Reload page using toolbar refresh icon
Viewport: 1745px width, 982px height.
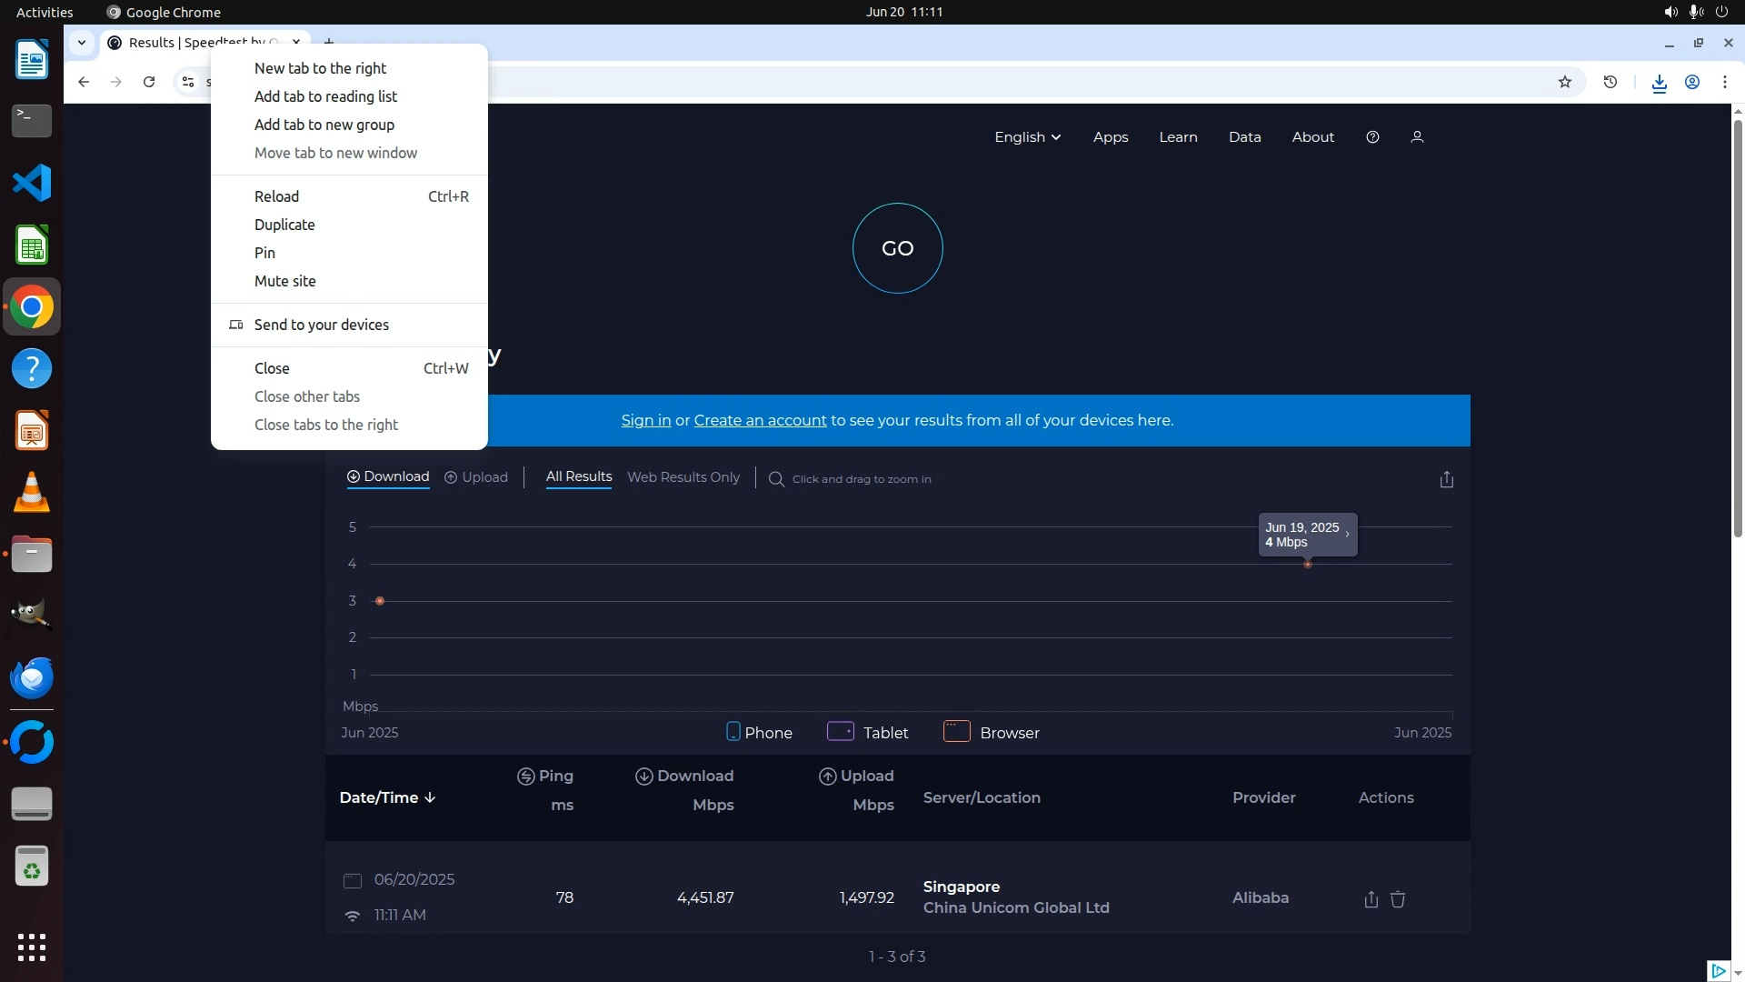point(149,82)
